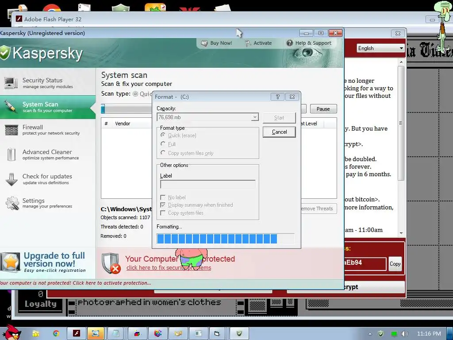453x340 pixels.
Task: Click the Adobe Flash Player title bar icon
Action: pyautogui.click(x=19, y=19)
